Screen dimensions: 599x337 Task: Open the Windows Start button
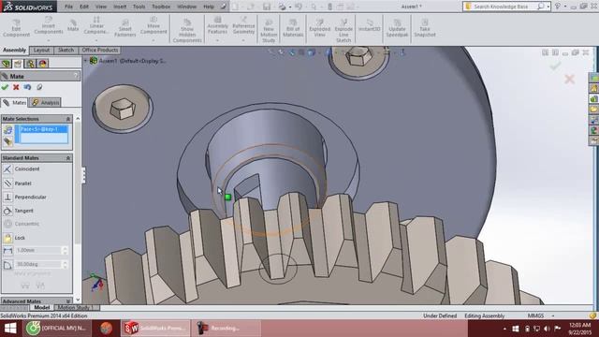(10, 329)
